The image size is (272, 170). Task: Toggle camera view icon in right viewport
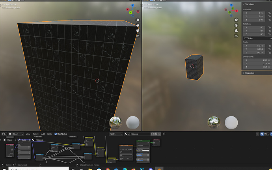pyautogui.click(x=236, y=30)
